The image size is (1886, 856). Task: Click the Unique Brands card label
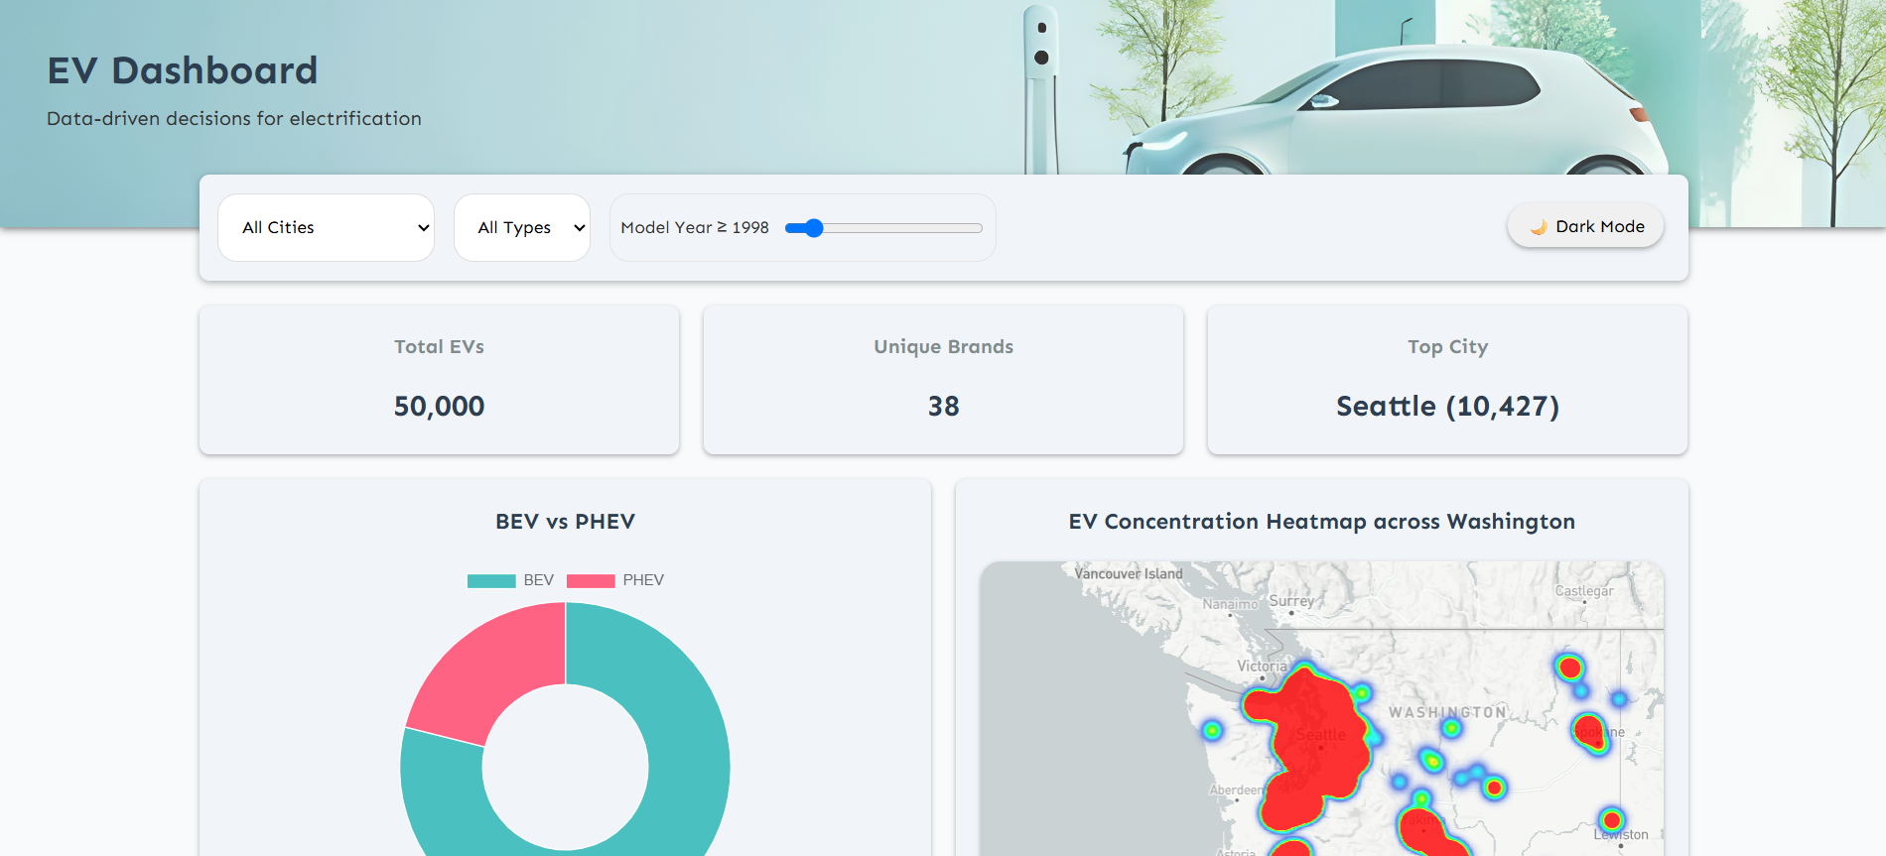(x=943, y=347)
